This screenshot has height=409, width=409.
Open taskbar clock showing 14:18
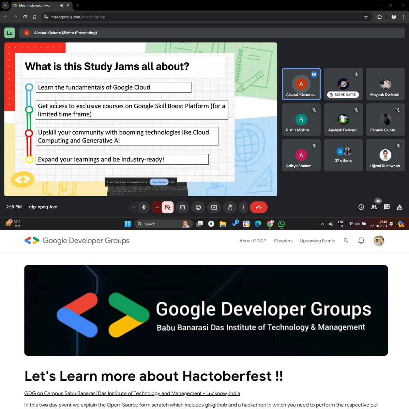pyautogui.click(x=379, y=224)
